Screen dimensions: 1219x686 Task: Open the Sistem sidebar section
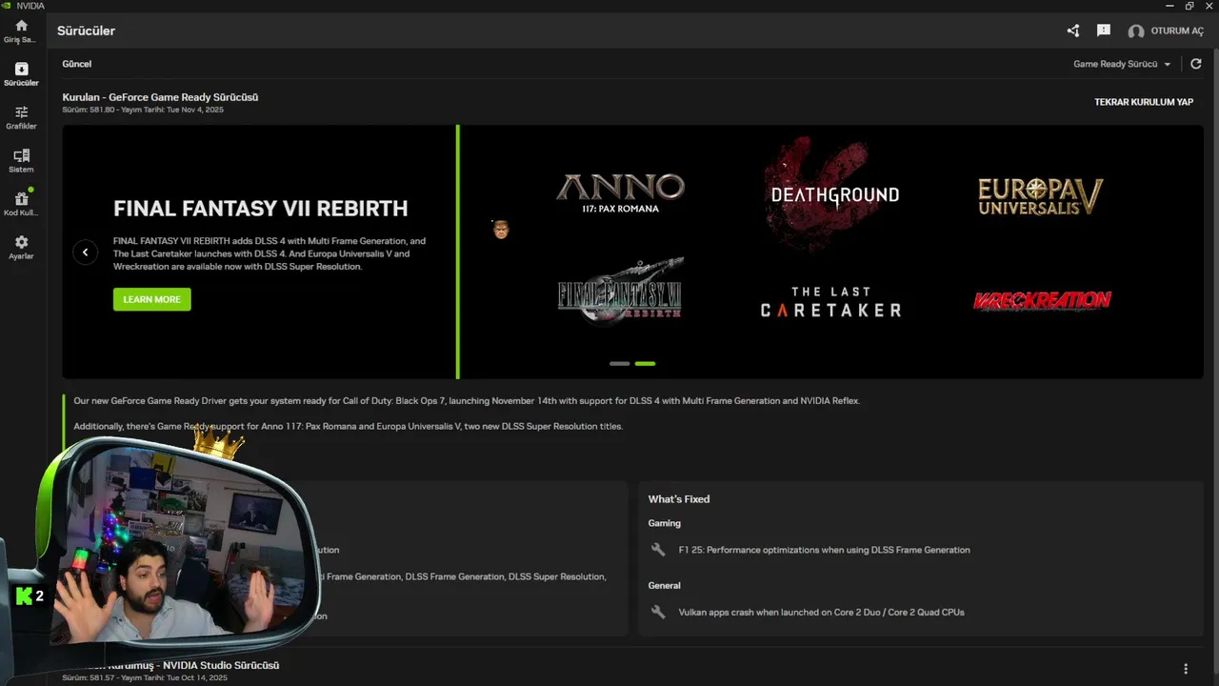coord(21,160)
